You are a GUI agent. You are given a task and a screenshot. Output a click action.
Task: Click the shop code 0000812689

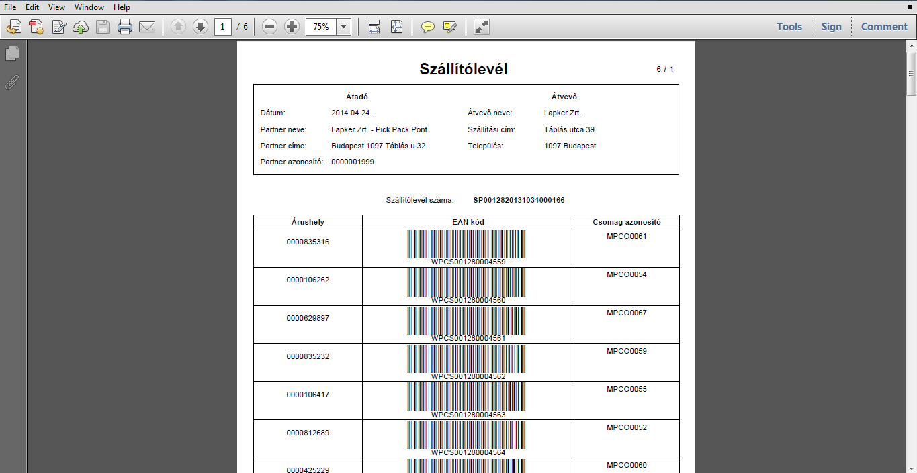(x=308, y=433)
